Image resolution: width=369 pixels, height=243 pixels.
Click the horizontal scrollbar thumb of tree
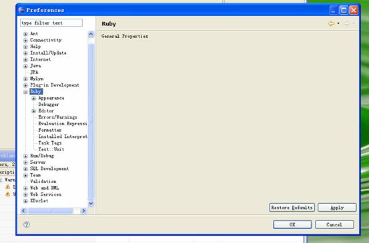[x=51, y=210]
